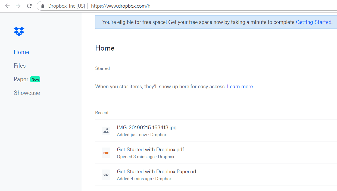The width and height of the screenshot is (337, 191).
Task: Click the Learn more link under Starred
Action: coord(240,87)
